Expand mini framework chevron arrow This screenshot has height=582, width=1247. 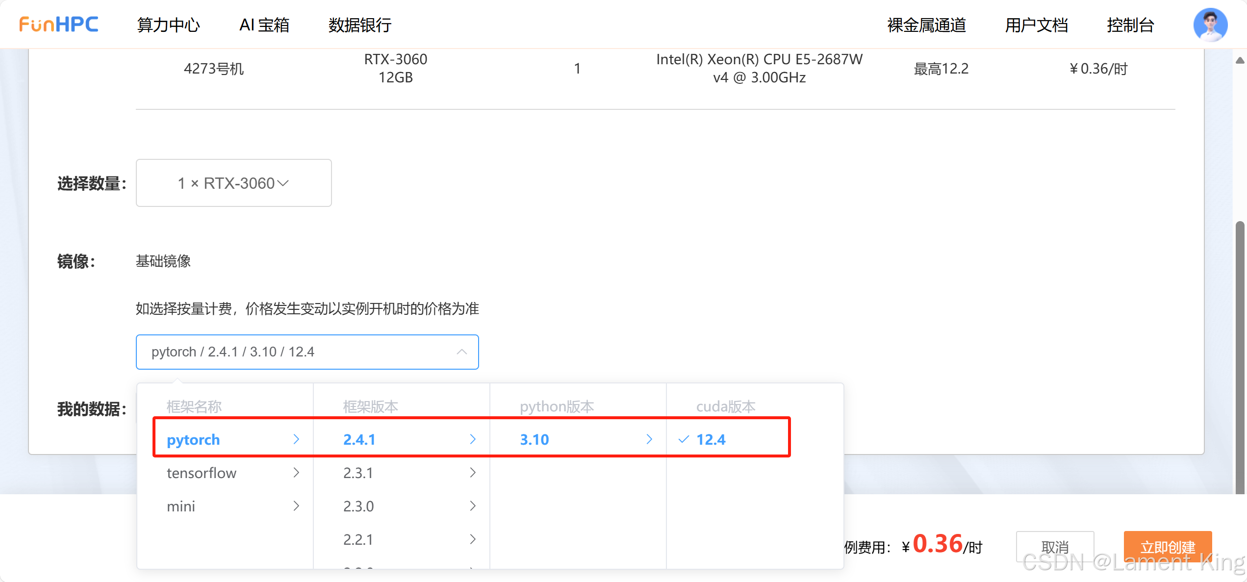[x=296, y=506]
